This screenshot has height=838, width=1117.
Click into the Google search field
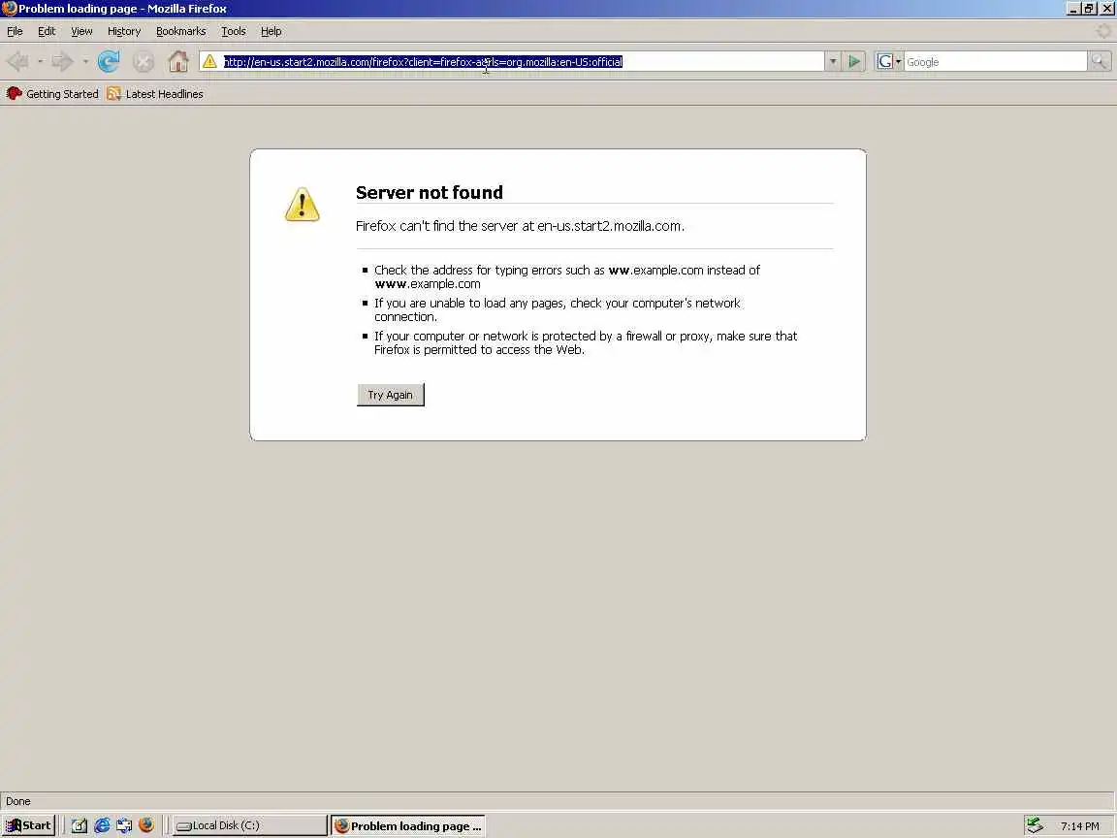995,62
